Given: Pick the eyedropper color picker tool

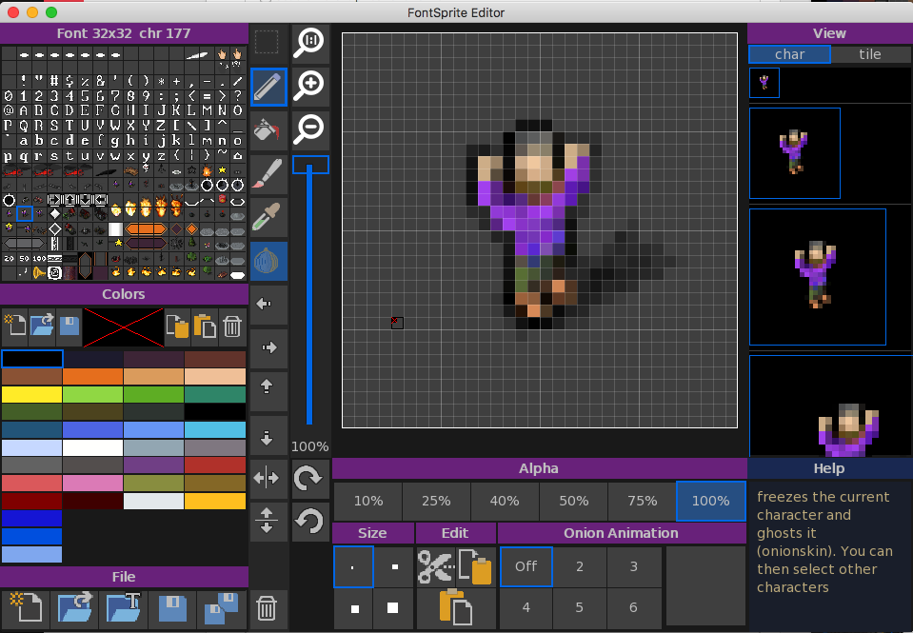Looking at the screenshot, I should (x=268, y=218).
